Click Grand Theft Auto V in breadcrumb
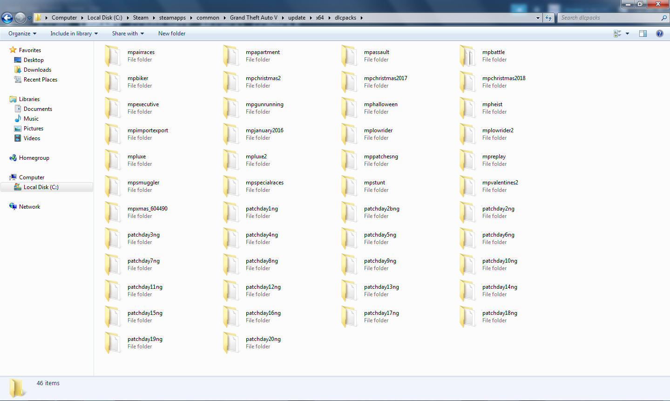670x401 pixels. coord(253,18)
